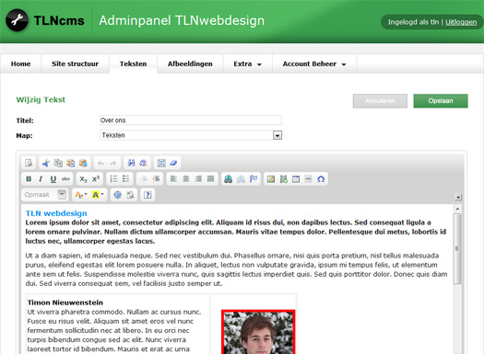Collapse the editor toolbar with small arrow
This screenshot has height=354, width=484.
(458, 197)
